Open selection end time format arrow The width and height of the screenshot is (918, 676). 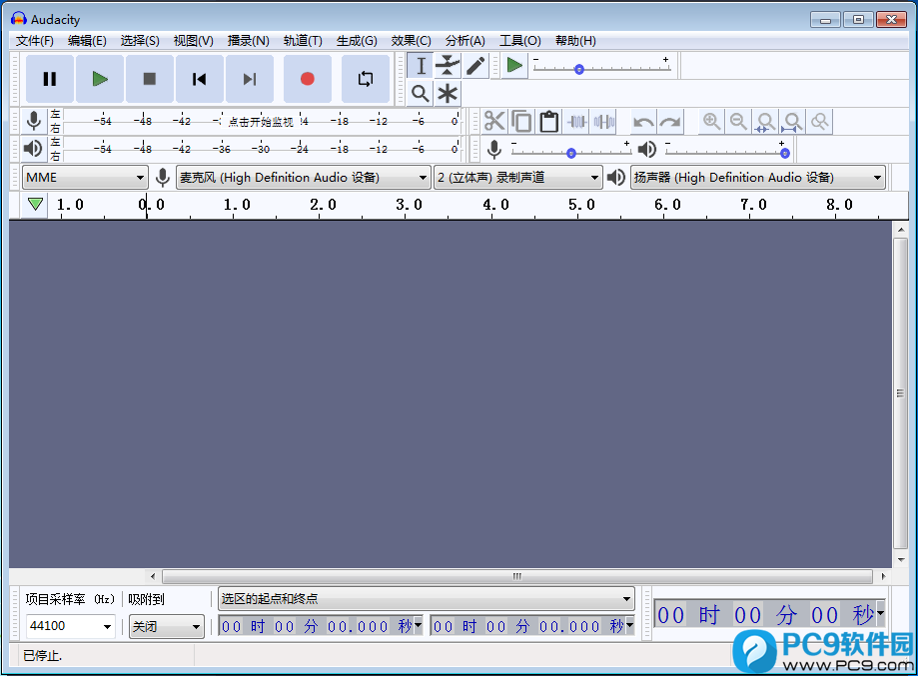click(x=630, y=624)
